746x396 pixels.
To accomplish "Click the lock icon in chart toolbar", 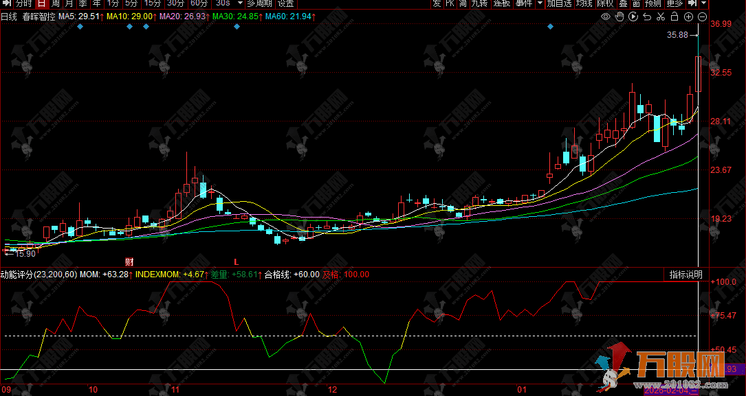I will click(674, 16).
